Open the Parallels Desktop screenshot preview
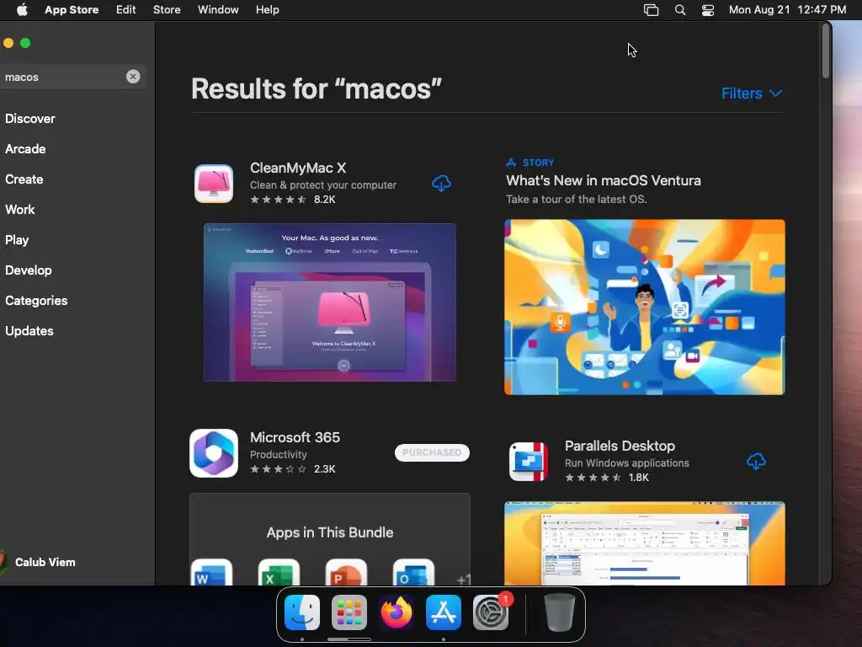The image size is (862, 647). [644, 543]
